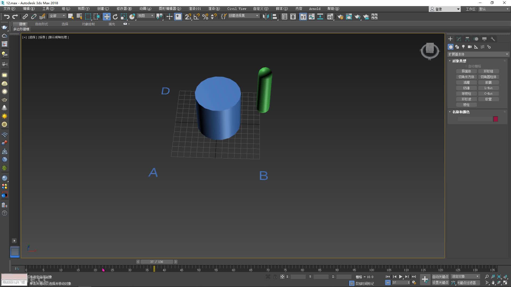Go to the start frame
The height and width of the screenshot is (287, 511).
tap(388, 277)
